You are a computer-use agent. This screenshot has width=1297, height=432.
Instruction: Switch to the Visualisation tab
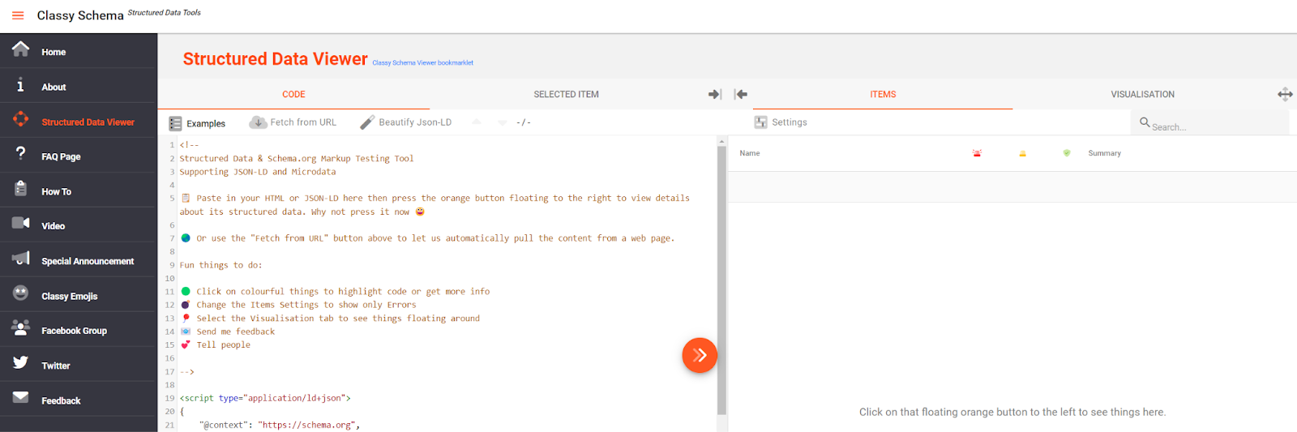(x=1142, y=95)
